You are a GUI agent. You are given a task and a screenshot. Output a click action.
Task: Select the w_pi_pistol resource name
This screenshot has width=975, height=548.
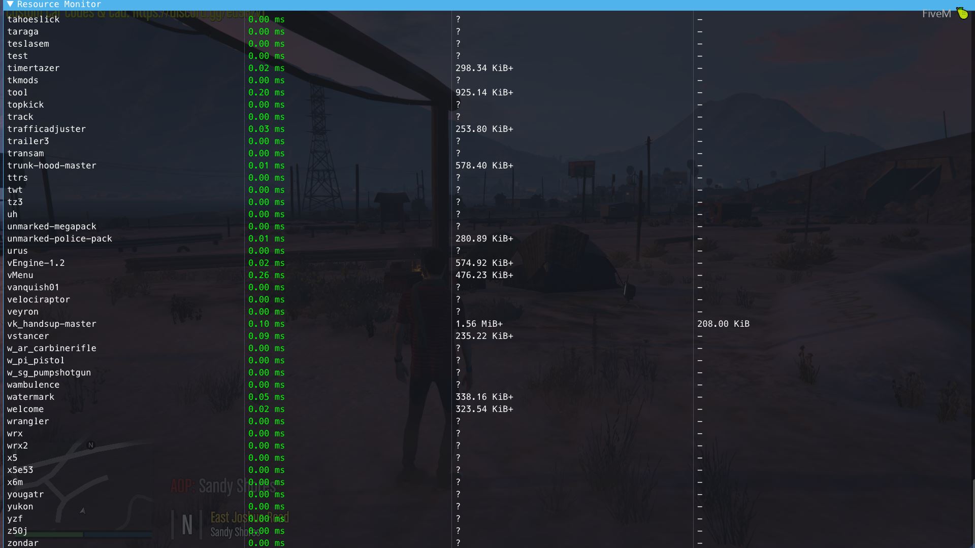[36, 360]
